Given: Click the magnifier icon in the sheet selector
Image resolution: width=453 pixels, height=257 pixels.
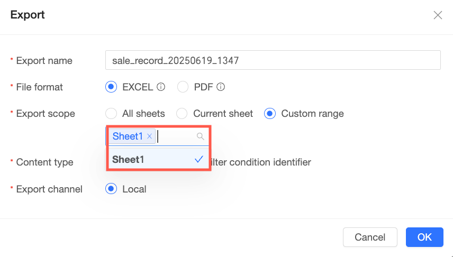Looking at the screenshot, I should point(201,136).
